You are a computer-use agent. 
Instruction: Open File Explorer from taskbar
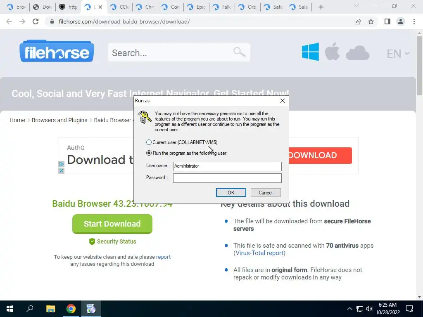[x=50, y=309]
